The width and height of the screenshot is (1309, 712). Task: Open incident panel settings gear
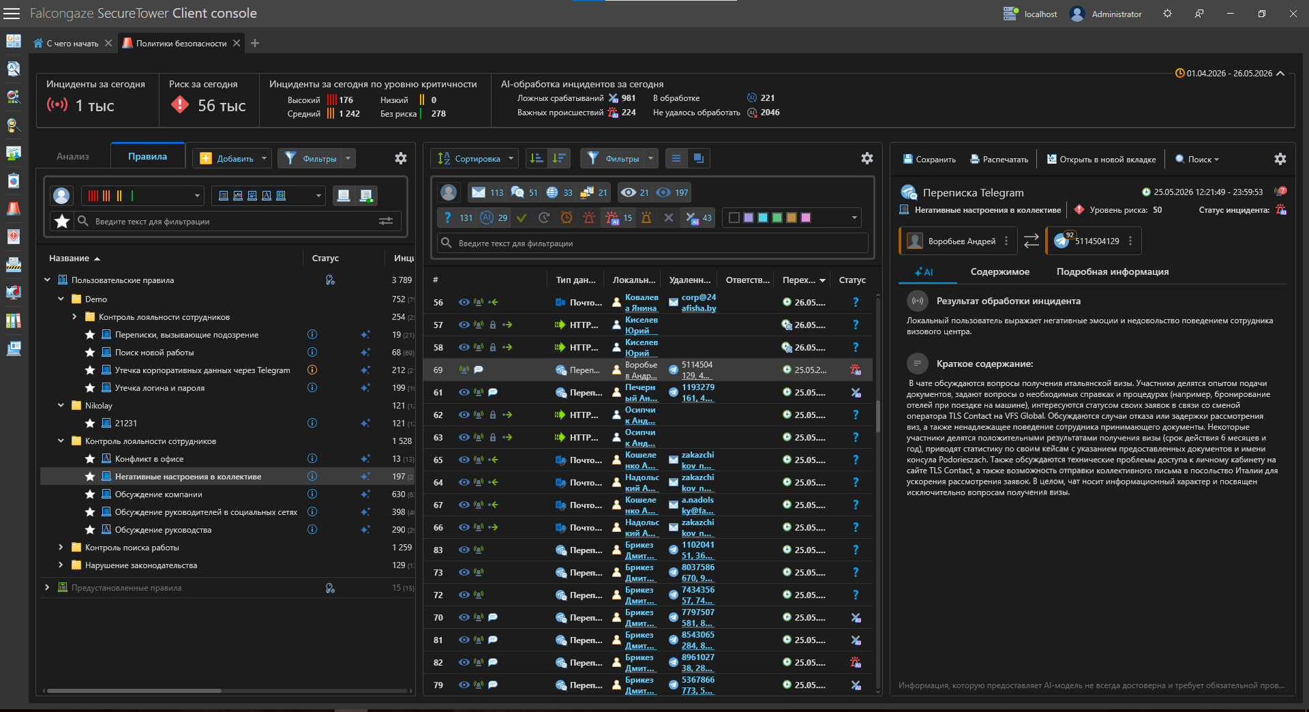click(x=867, y=158)
